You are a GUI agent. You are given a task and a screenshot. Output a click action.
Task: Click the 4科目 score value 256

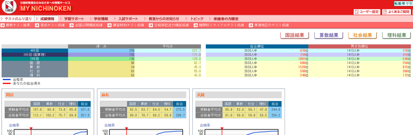pyautogui.click(x=131, y=50)
